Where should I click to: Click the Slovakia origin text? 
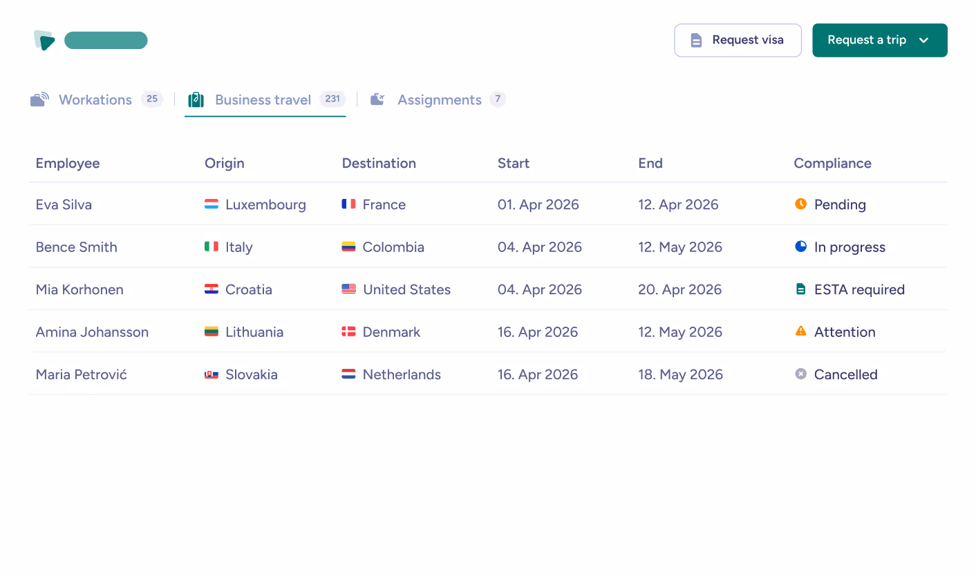(x=252, y=374)
